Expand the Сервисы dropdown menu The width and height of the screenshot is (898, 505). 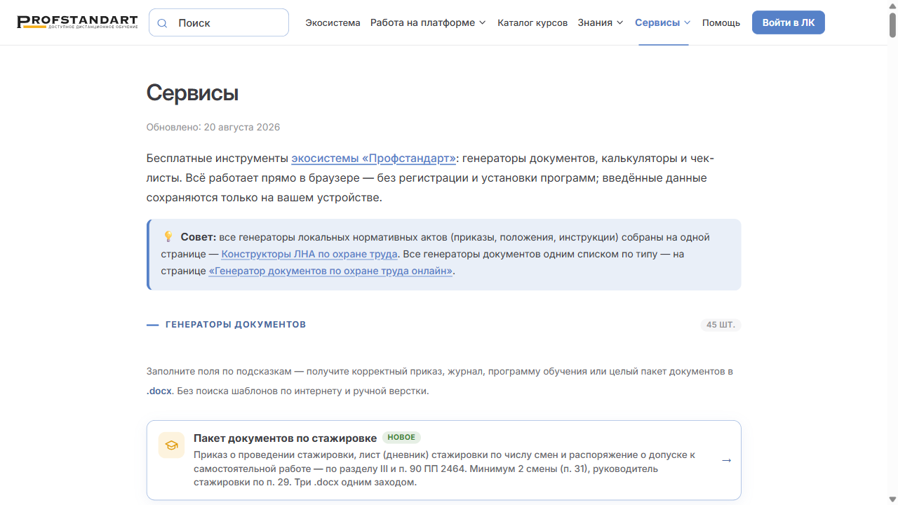(x=663, y=22)
